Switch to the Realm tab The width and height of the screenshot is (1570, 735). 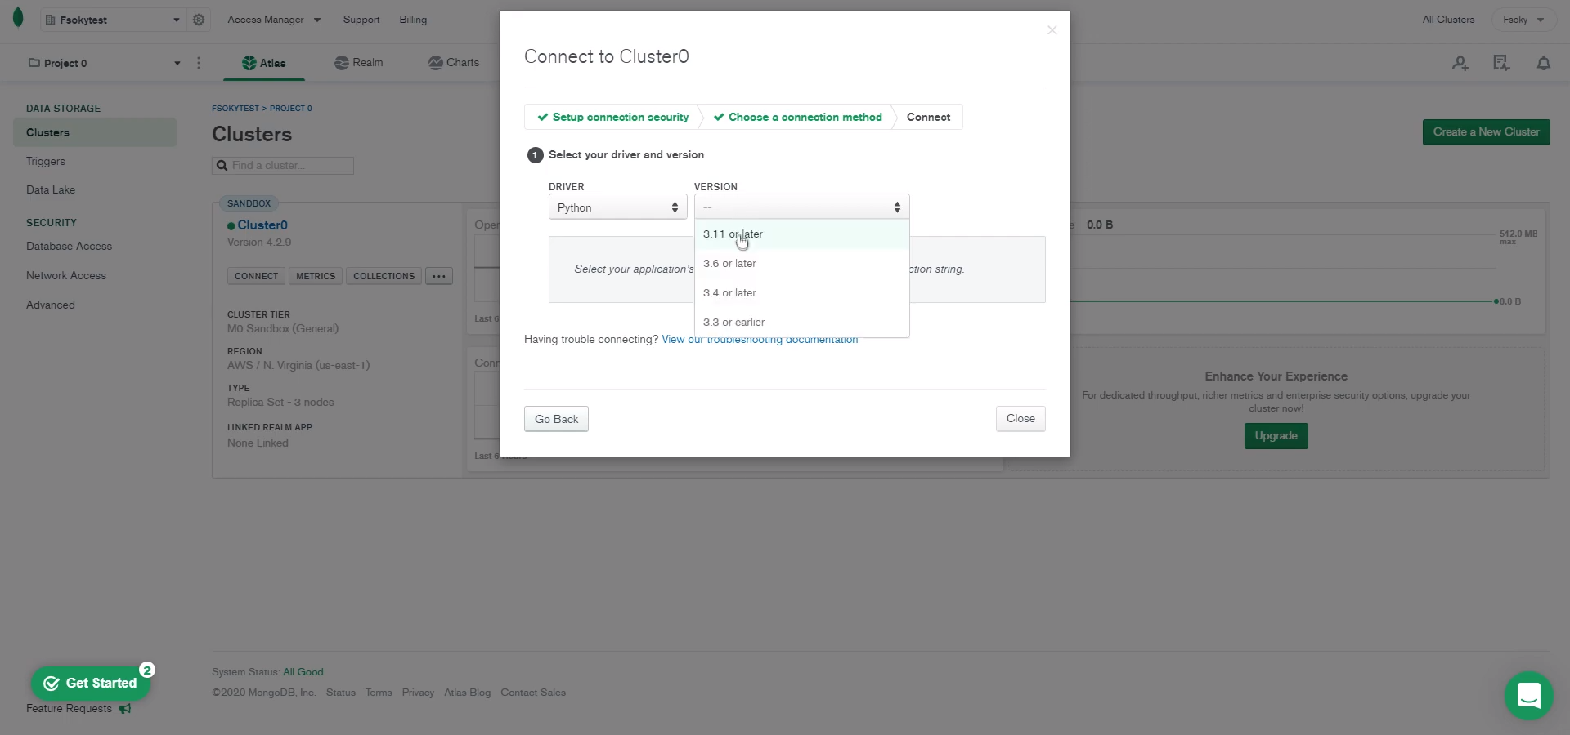click(x=359, y=63)
